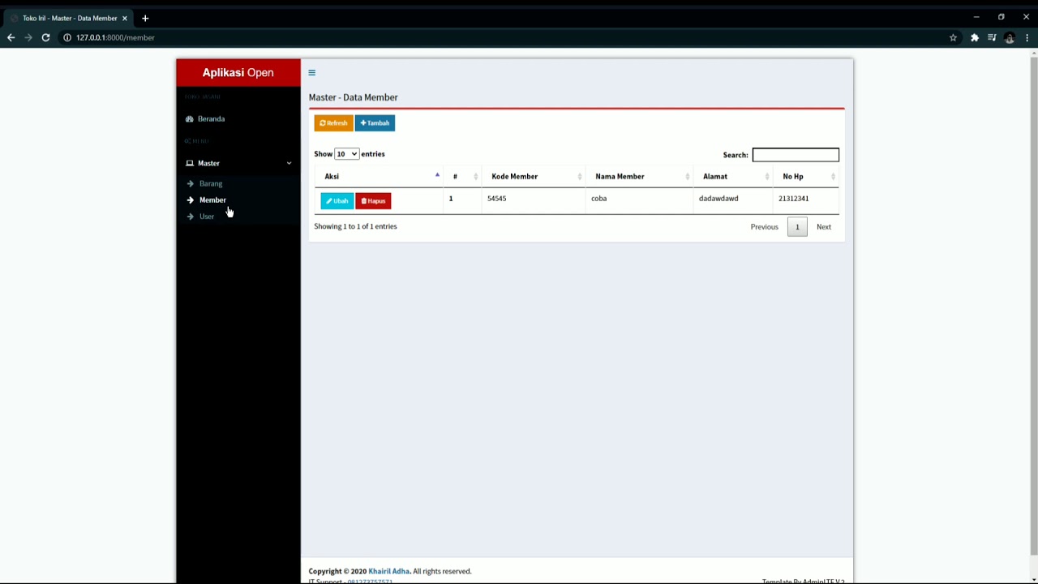Open the Chrome three-dot menu

[x=1027, y=37]
